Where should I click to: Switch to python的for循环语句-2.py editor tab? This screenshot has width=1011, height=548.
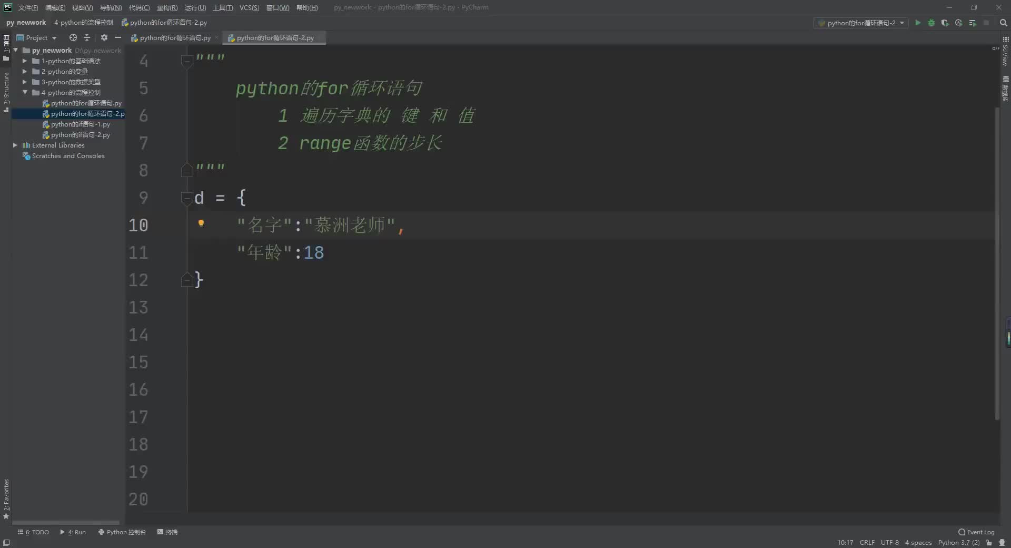click(274, 37)
